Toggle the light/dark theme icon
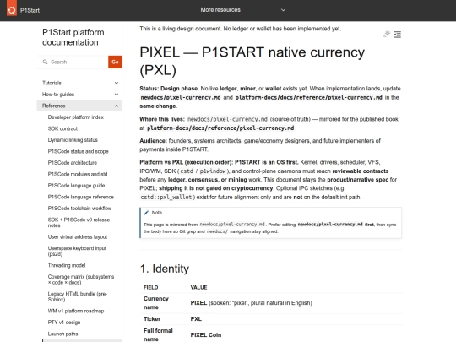 point(387,35)
